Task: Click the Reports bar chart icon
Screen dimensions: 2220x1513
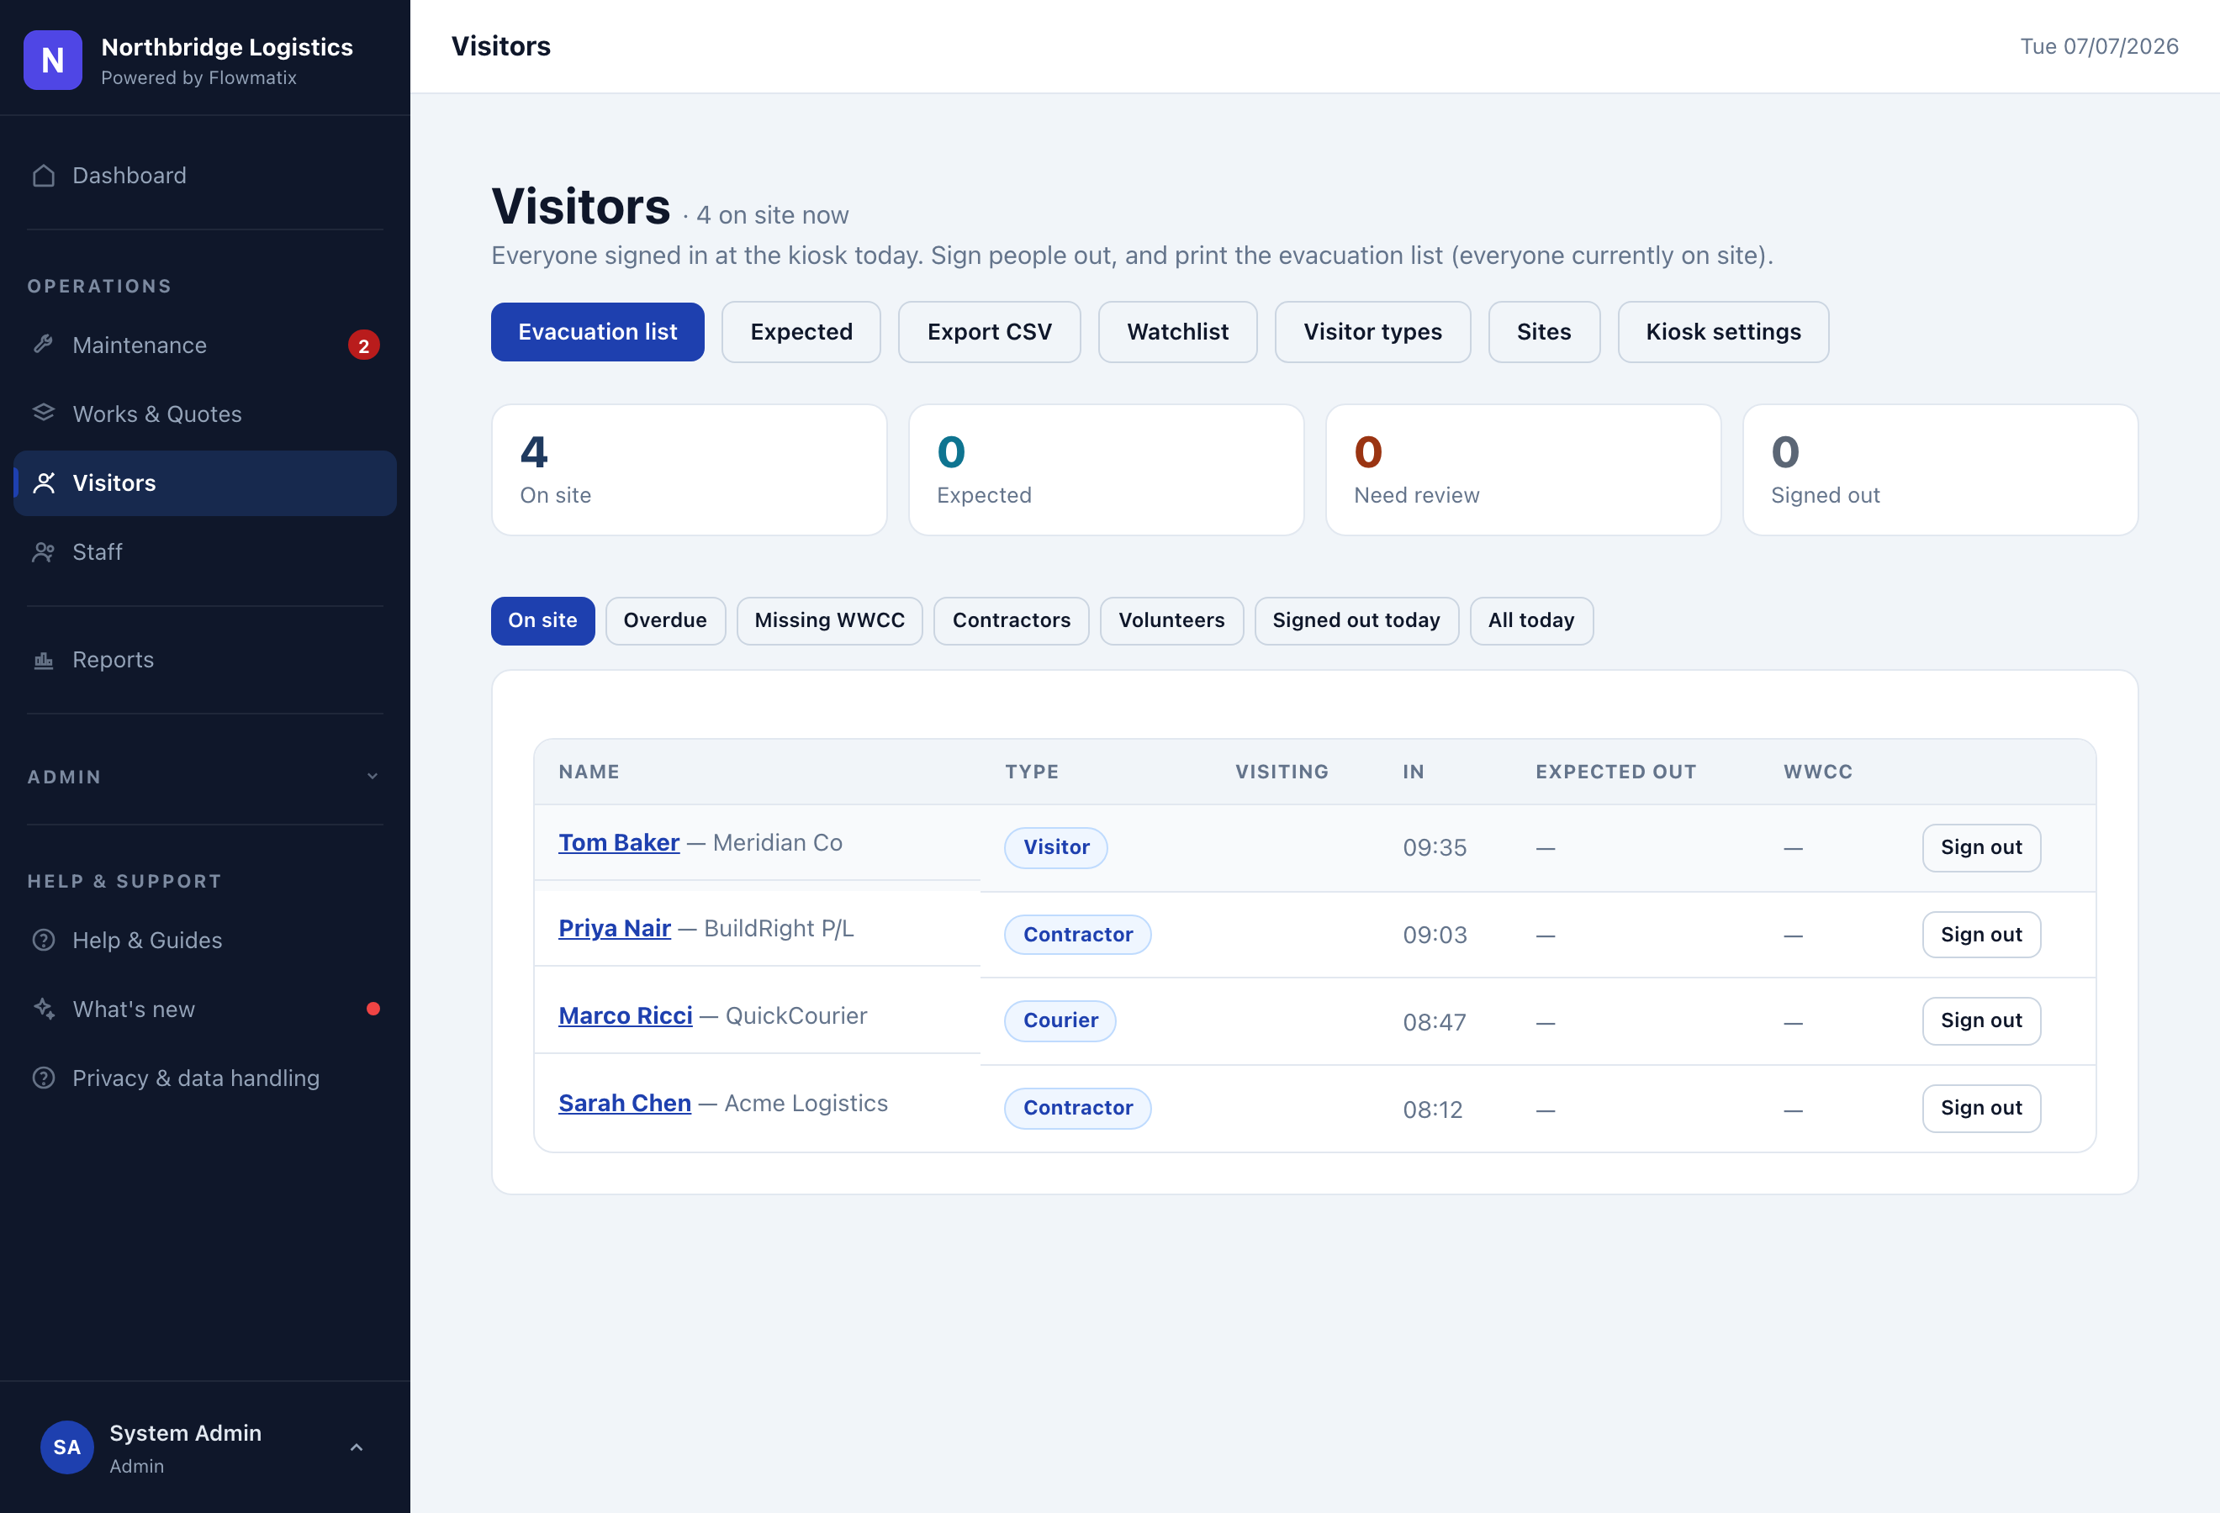Action: click(44, 660)
